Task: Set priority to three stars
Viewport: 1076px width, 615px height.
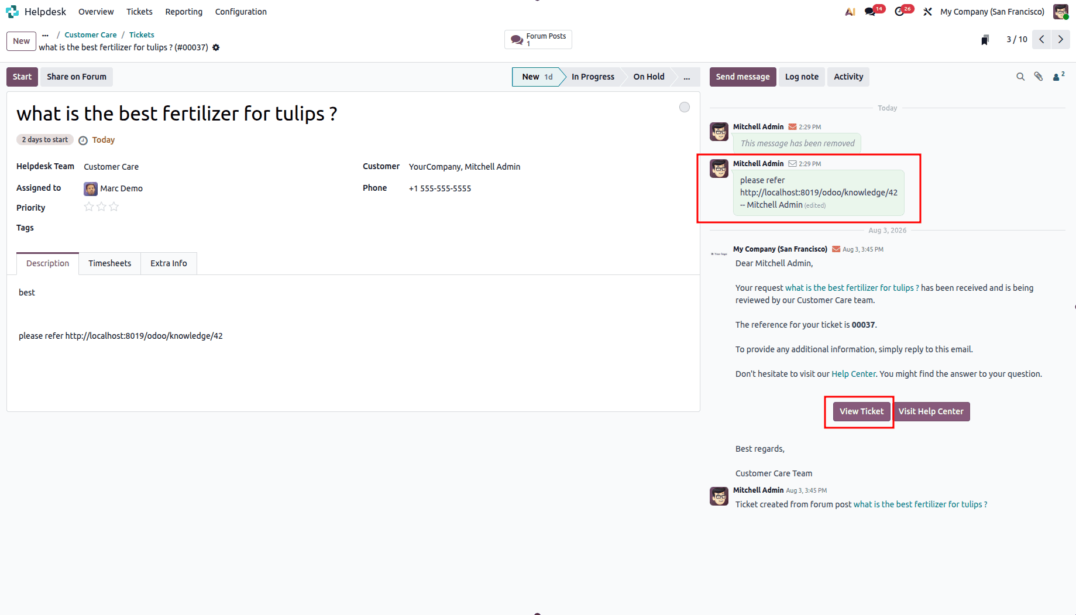Action: tap(114, 207)
